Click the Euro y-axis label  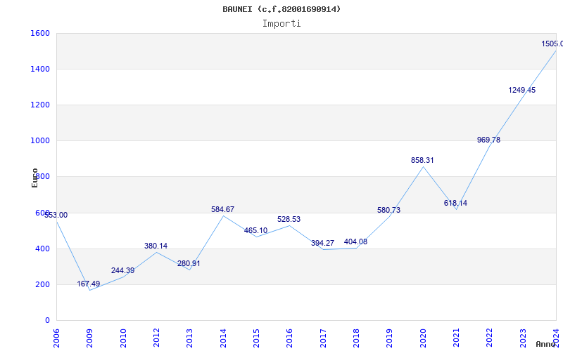[x=34, y=178]
